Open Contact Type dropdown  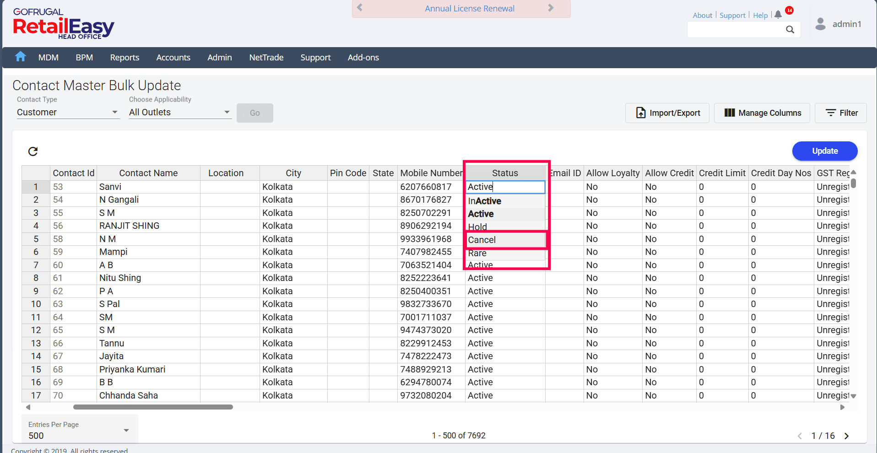68,112
